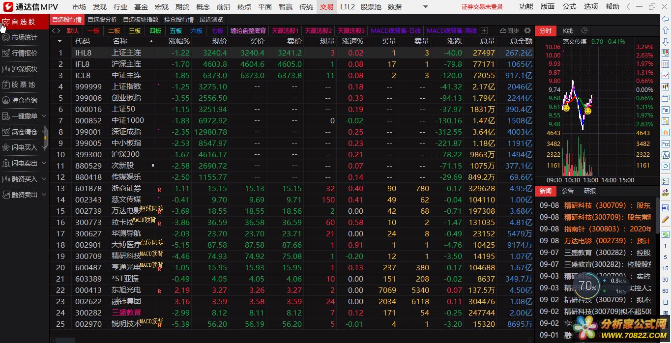This screenshot has width=671, height=343.
Task: Open 股票池 in the sidebar
Action: tap(24, 85)
